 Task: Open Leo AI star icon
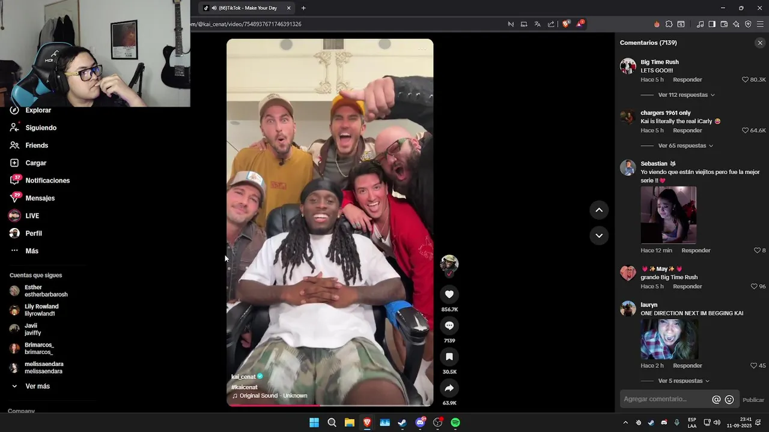point(736,24)
